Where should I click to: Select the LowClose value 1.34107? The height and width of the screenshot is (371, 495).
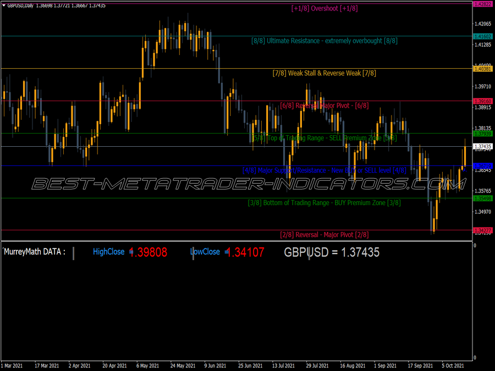click(245, 252)
